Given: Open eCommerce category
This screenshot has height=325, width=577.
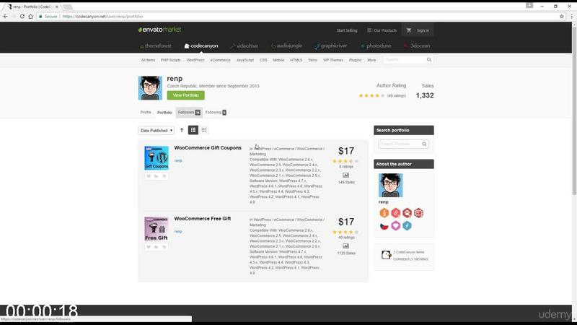Looking at the screenshot, I should [x=221, y=60].
